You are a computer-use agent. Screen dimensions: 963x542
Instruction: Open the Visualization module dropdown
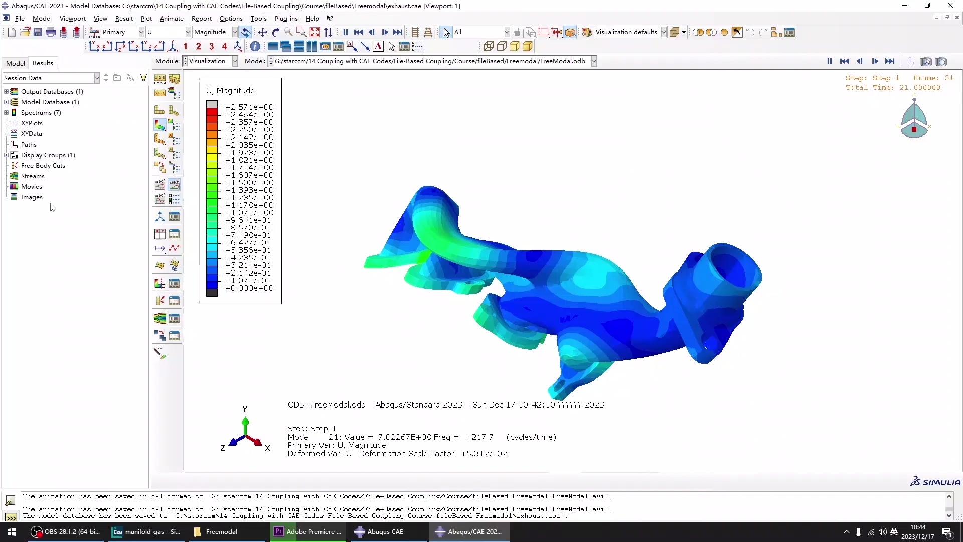(234, 61)
